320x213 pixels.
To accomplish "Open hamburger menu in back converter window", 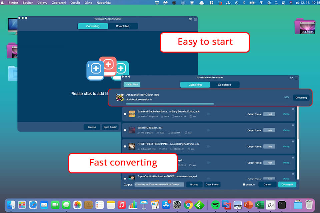I will pos(195,19).
